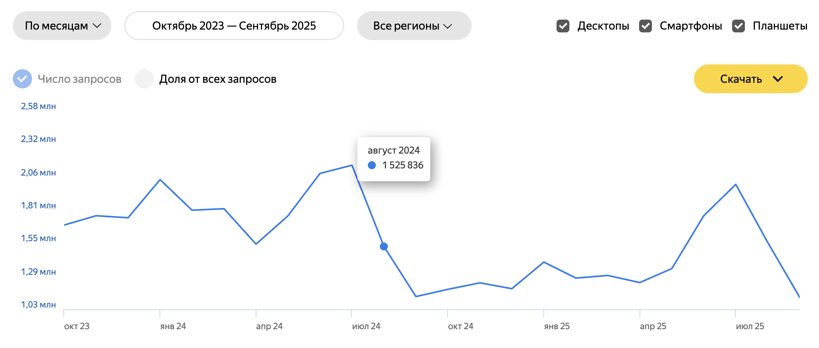Click the Скачать button label
The width and height of the screenshot is (819, 348).
pos(741,79)
